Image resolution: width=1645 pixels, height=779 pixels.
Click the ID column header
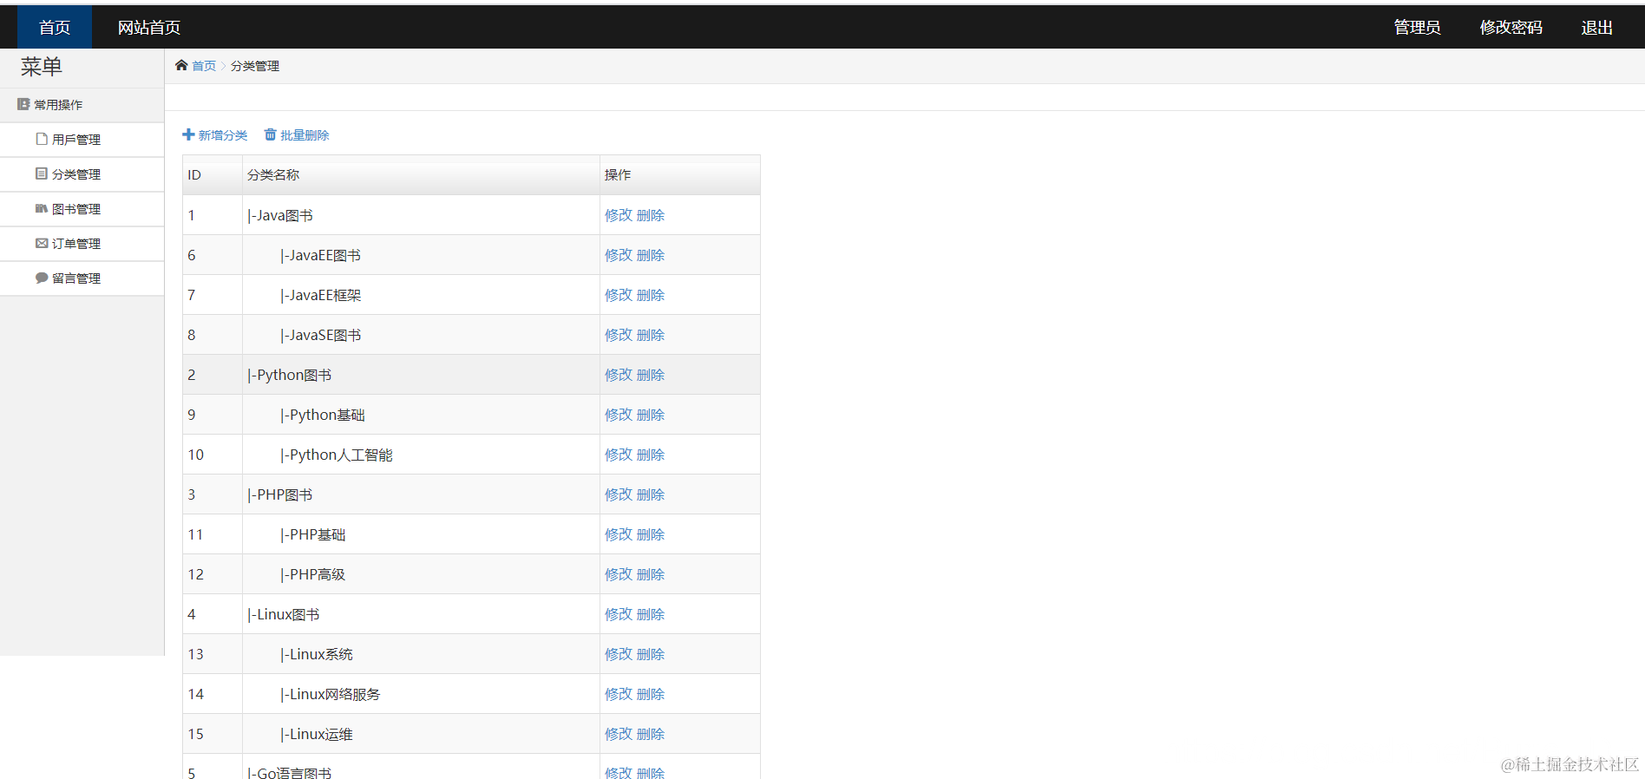[x=213, y=174]
